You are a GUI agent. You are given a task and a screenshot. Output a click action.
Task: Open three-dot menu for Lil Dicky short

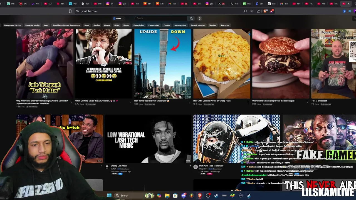tap(130, 102)
